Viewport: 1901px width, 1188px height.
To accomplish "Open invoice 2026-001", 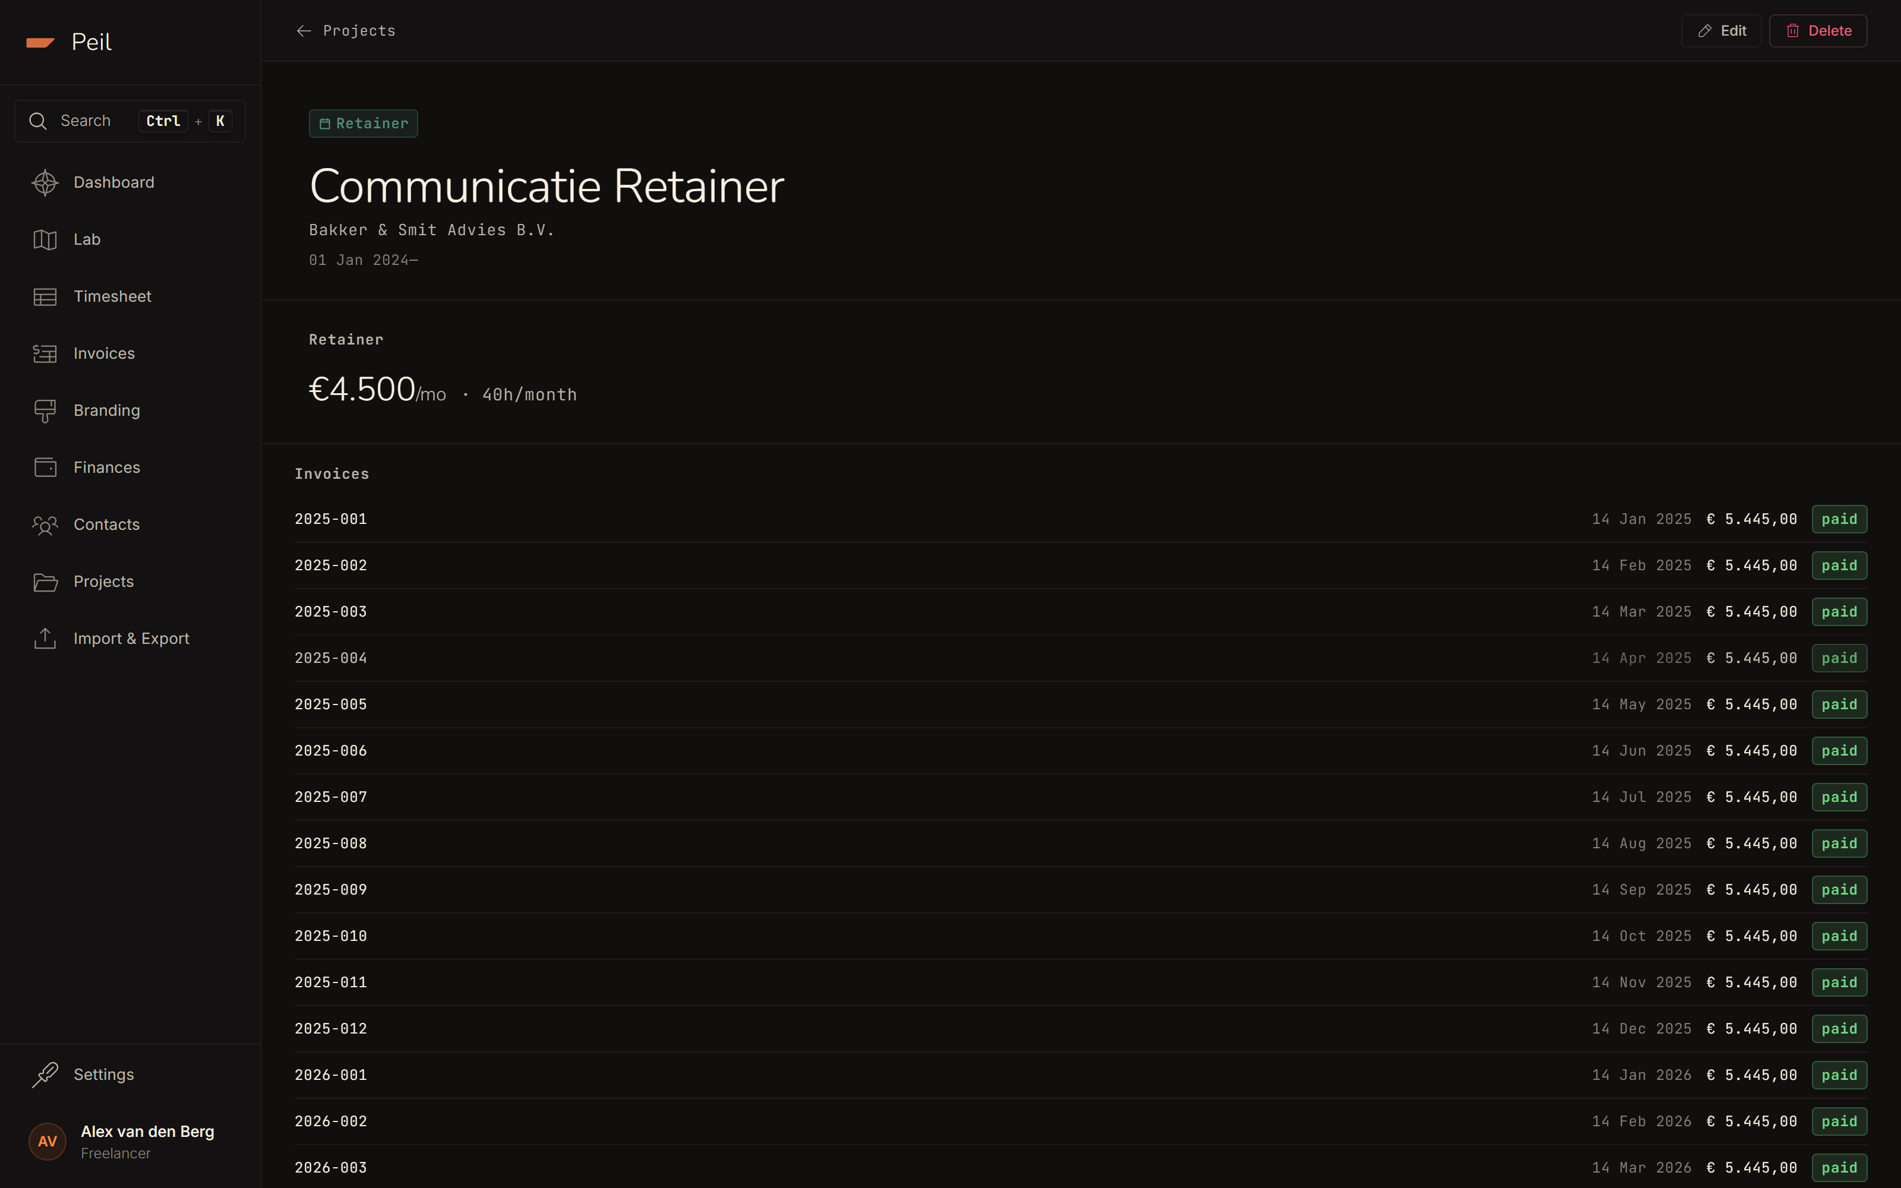I will click(1081, 1076).
